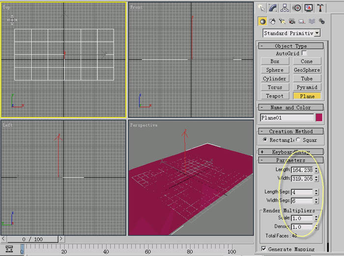Viewport: 344px width, 256px height.
Task: Choose the GeoSphere primitive button
Action: pos(307,70)
